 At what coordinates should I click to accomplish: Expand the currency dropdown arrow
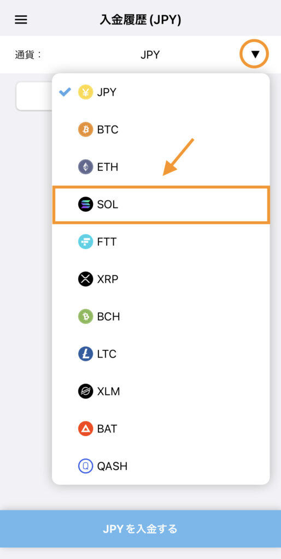(x=254, y=54)
